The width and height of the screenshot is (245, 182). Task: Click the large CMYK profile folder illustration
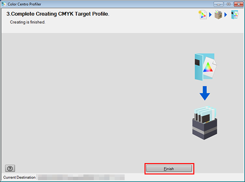(x=206, y=67)
